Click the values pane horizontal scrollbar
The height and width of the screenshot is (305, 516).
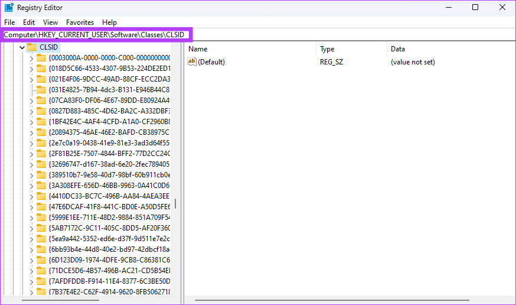click(332, 300)
